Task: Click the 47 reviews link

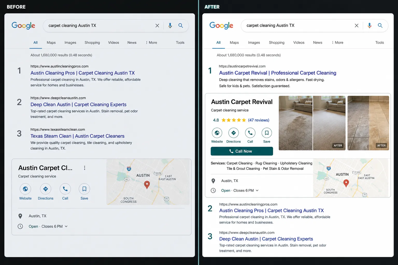Action: pyautogui.click(x=259, y=120)
